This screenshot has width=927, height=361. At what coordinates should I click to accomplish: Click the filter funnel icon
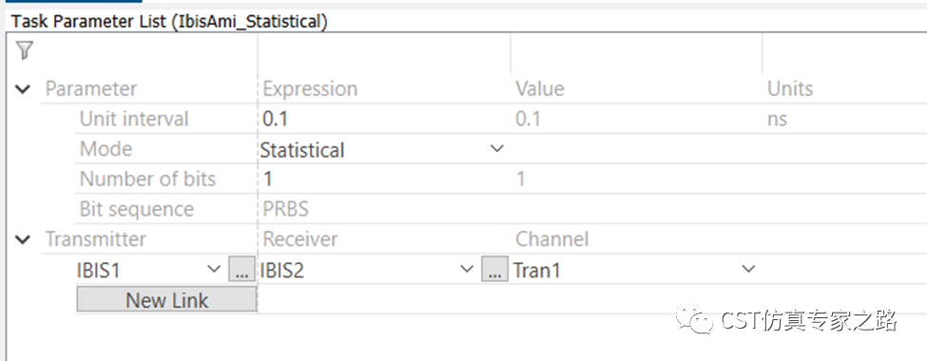pyautogui.click(x=24, y=50)
